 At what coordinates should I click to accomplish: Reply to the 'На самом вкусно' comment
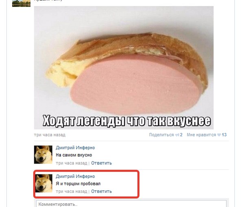pos(101,163)
